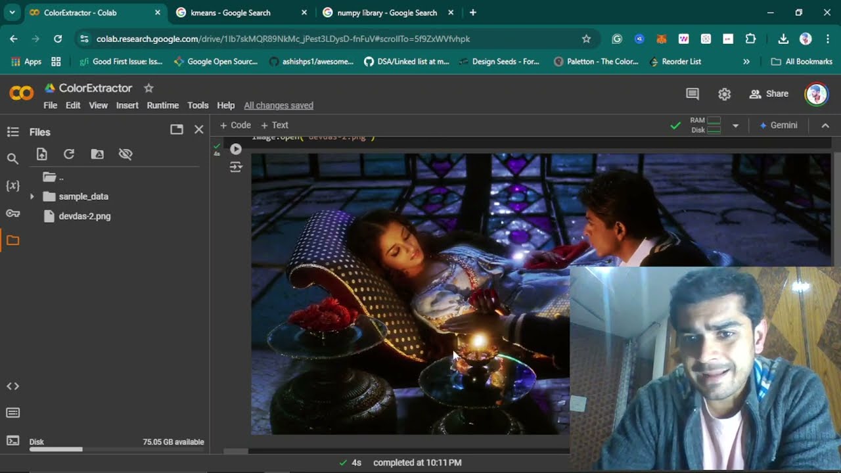Open RAM and Disk resources dropdown arrow
Screen dimensions: 841x473
pos(735,125)
